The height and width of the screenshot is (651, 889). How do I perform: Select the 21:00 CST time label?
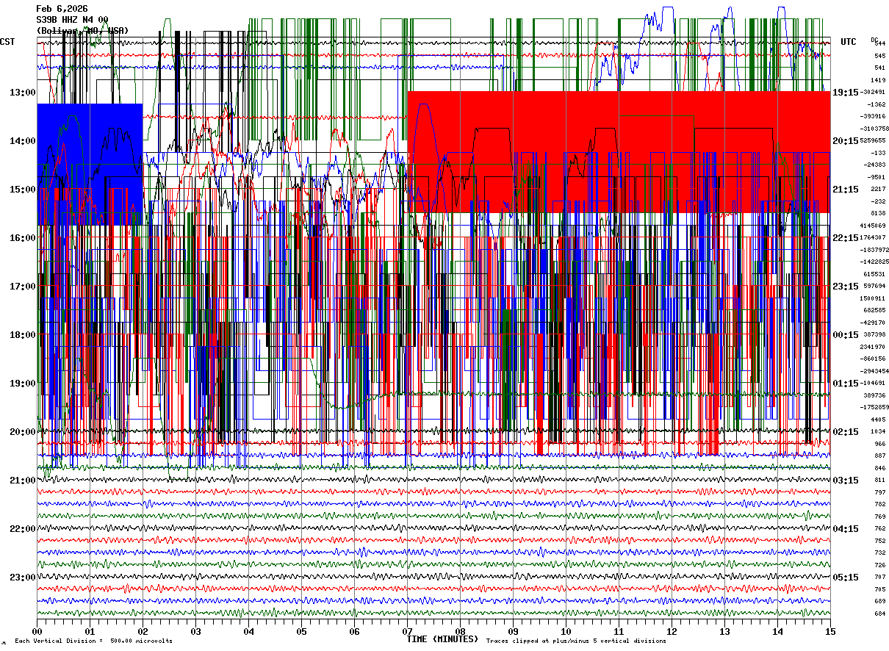[23, 481]
